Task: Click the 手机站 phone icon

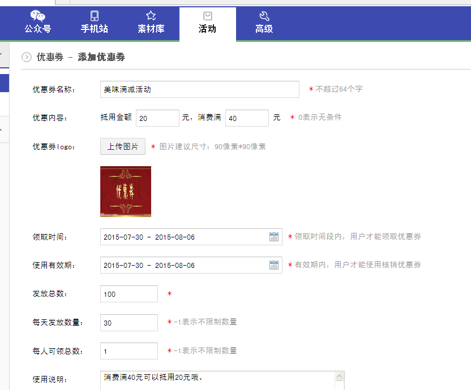Action: click(94, 16)
